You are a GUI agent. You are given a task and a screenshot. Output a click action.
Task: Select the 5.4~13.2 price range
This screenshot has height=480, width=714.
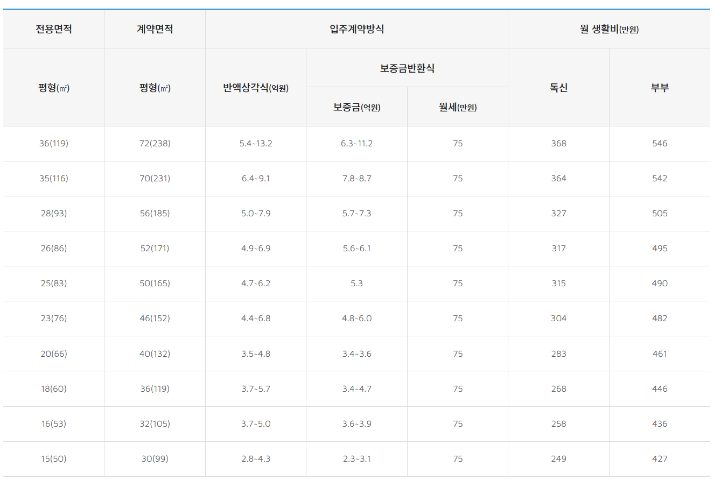click(x=256, y=144)
